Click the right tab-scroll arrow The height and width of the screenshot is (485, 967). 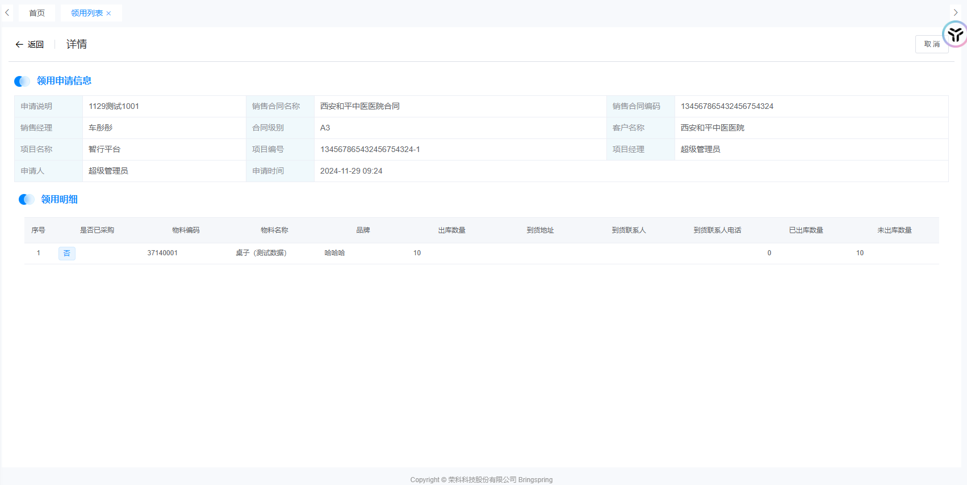[x=956, y=12]
